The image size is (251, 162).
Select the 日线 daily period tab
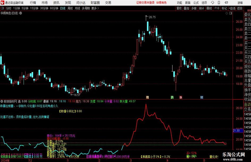(63, 8)
